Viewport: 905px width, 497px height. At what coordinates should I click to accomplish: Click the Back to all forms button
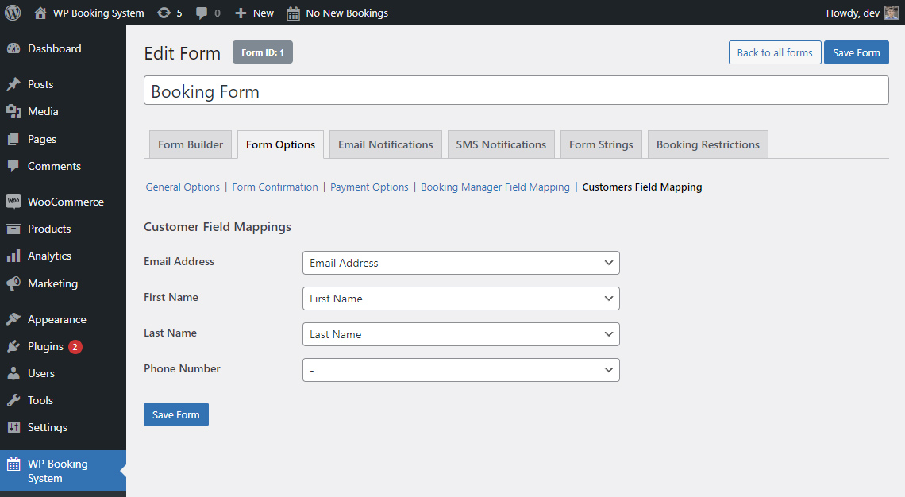[774, 52]
